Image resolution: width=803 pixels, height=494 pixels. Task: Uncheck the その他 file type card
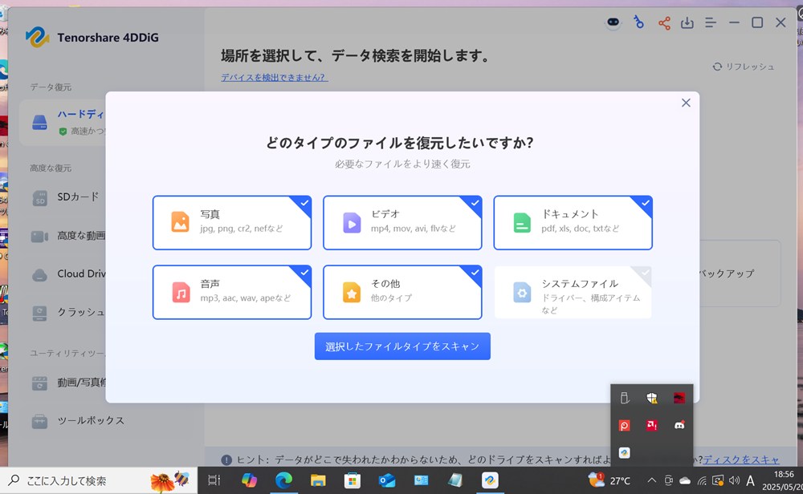pos(402,292)
